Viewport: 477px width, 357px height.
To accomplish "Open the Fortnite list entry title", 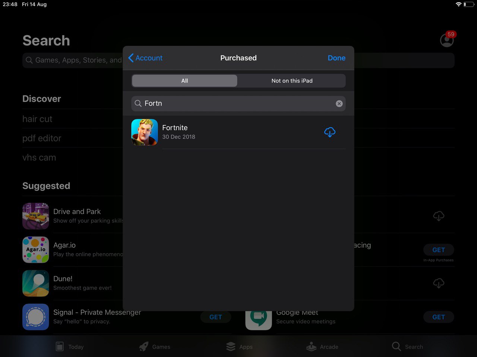I will [175, 128].
